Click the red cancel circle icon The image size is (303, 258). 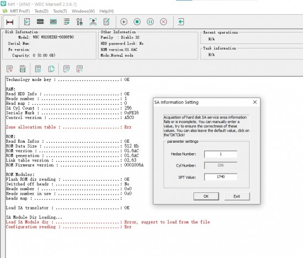click(164, 21)
